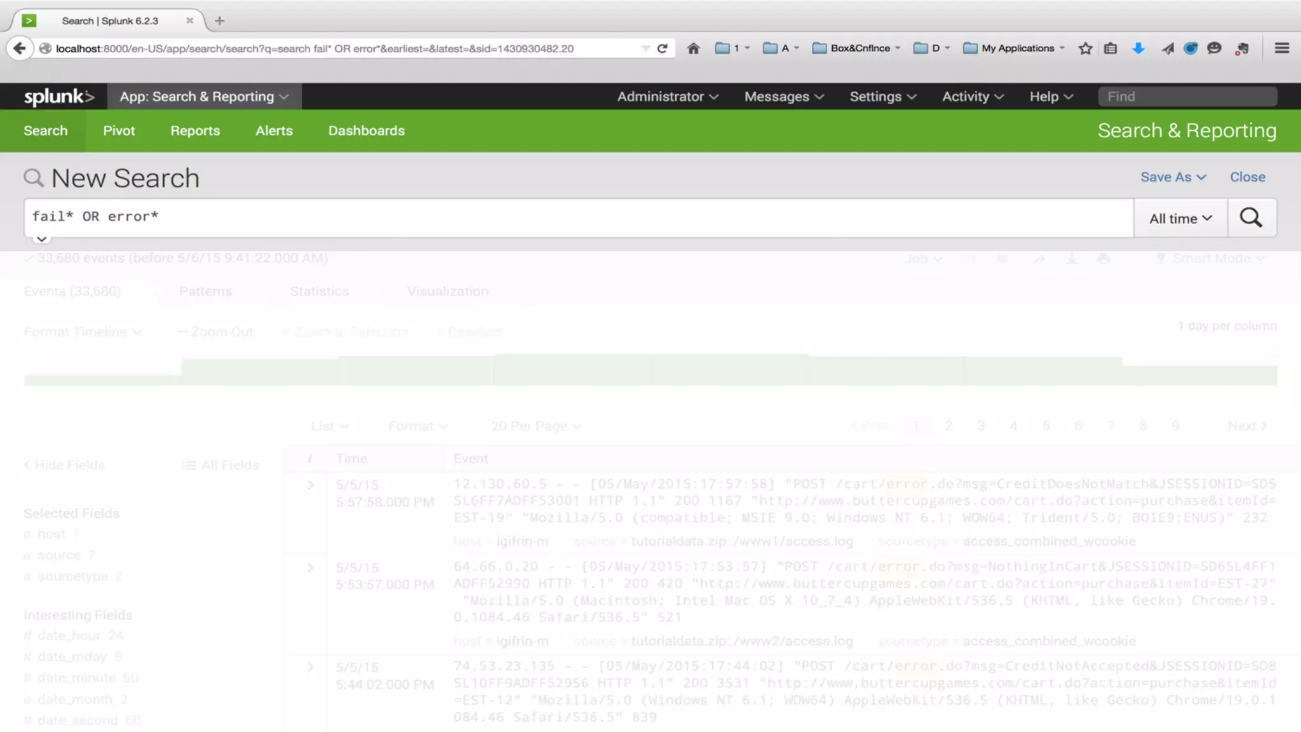This screenshot has height=732, width=1301.
Task: Open App: Search & Reporting dropdown
Action: point(204,97)
